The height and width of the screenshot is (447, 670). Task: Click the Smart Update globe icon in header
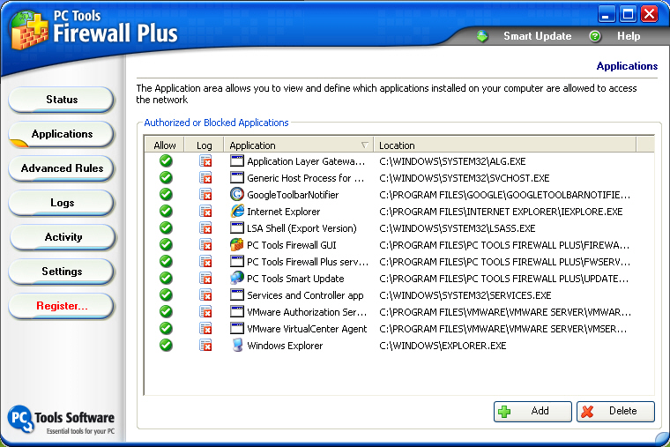[x=482, y=36]
